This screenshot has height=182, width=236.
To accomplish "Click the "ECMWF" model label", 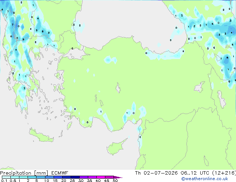I will point(60,173).
